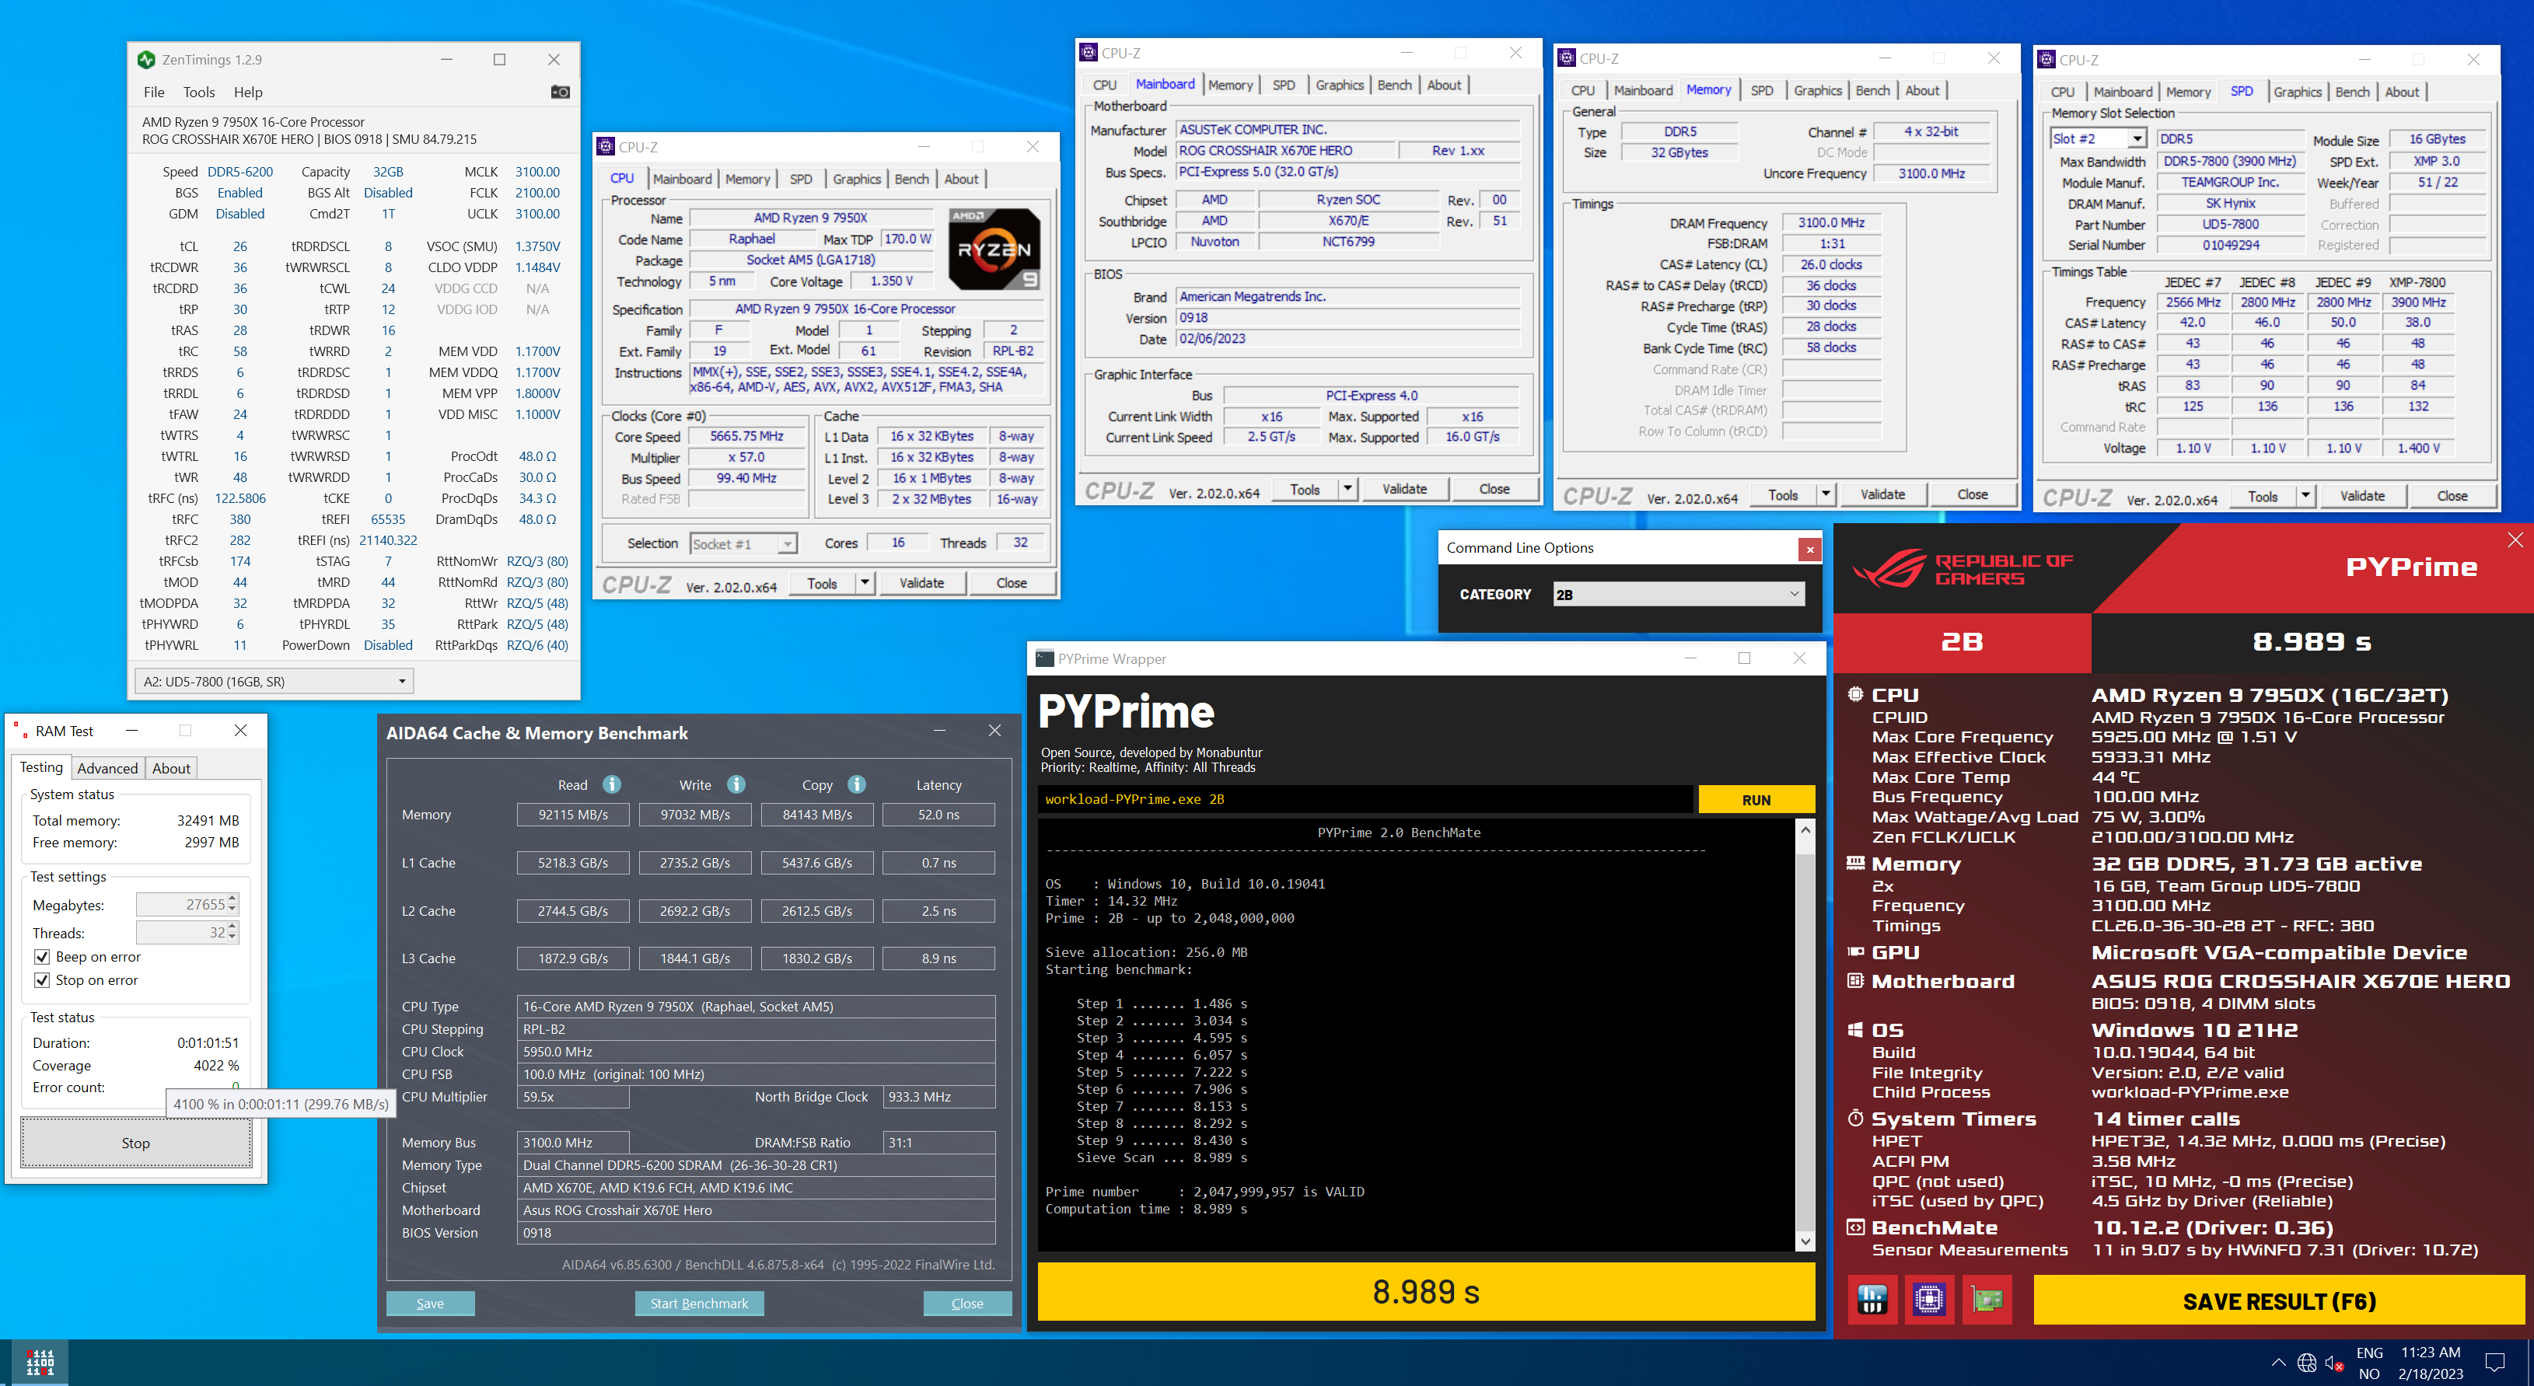Click the Ryzen 9 logo in CPU-Z
This screenshot has height=1386, width=2534.
[994, 249]
